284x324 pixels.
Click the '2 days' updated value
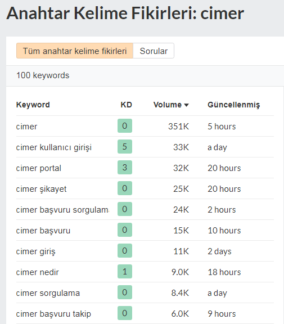(x=219, y=251)
